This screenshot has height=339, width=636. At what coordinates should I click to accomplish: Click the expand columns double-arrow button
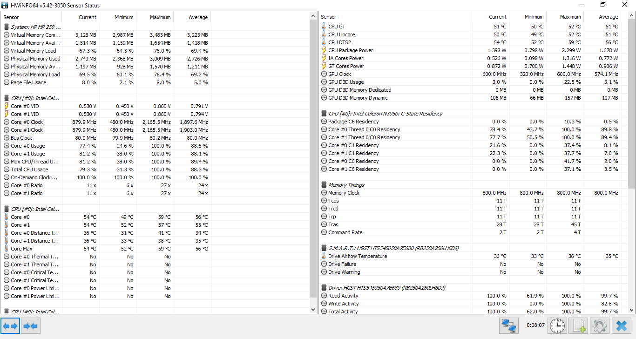[x=10, y=326]
